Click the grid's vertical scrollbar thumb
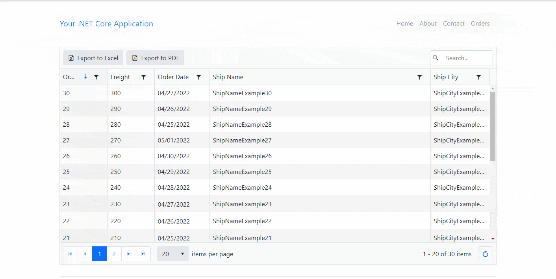556x279 pixels. click(493, 122)
